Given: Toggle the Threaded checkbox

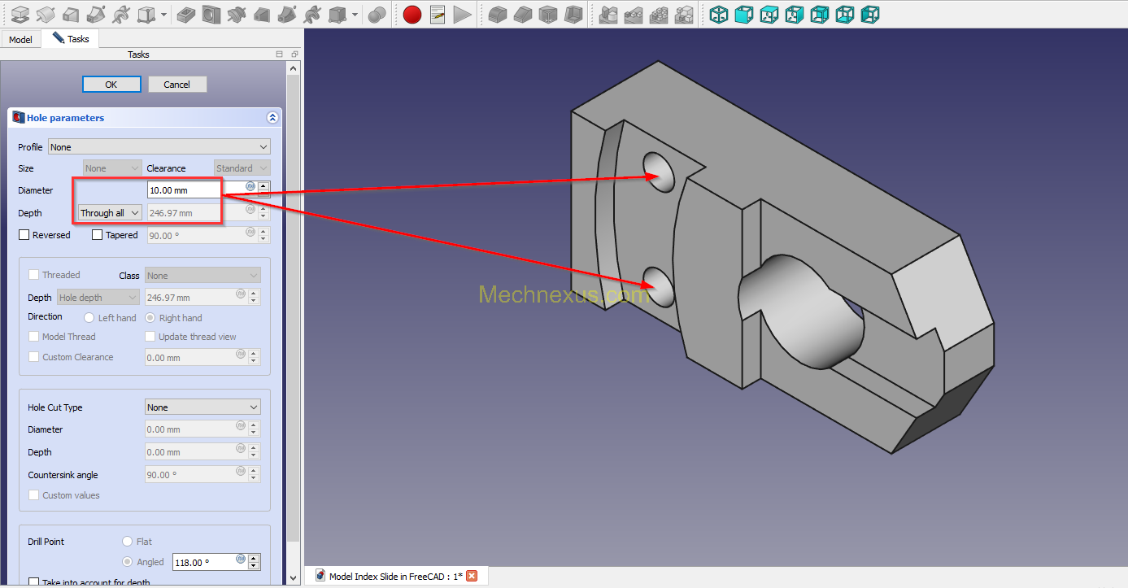Looking at the screenshot, I should click(x=34, y=275).
